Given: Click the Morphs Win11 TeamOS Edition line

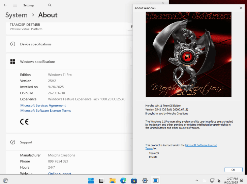Looking at the screenshot, I should click(163, 106).
